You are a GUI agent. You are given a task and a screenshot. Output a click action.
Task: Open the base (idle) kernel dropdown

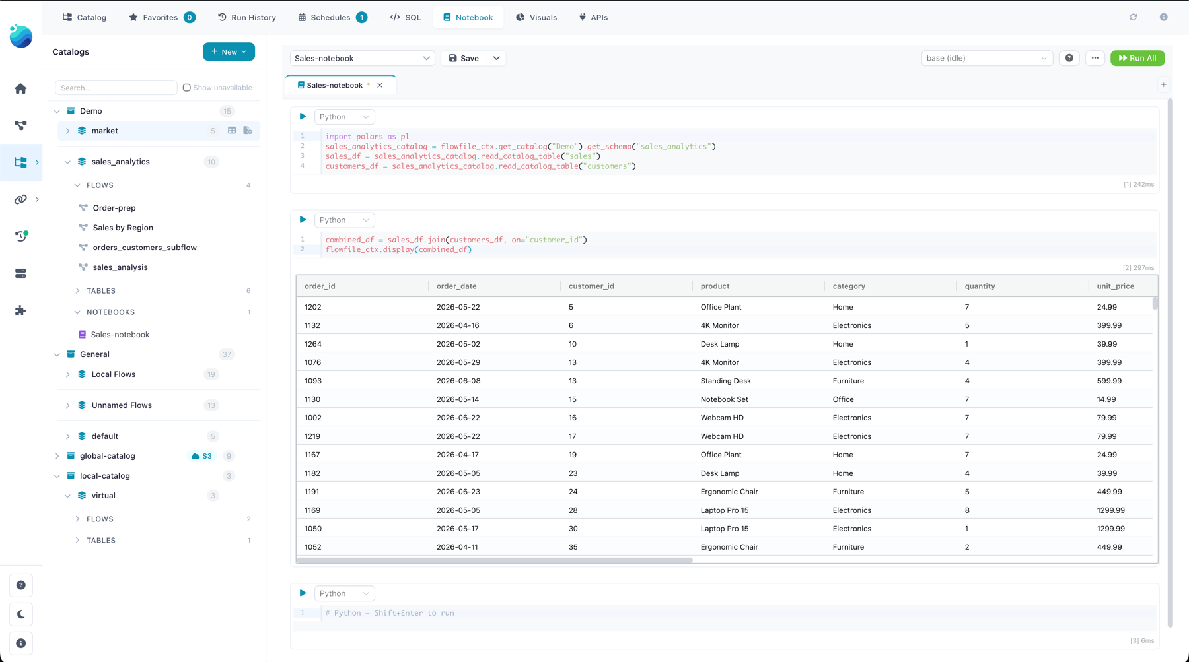[987, 58]
